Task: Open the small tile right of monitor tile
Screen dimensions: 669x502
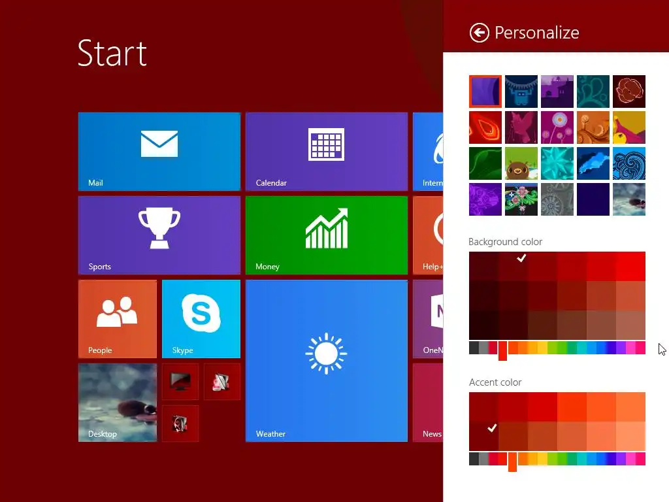Action: click(x=222, y=382)
